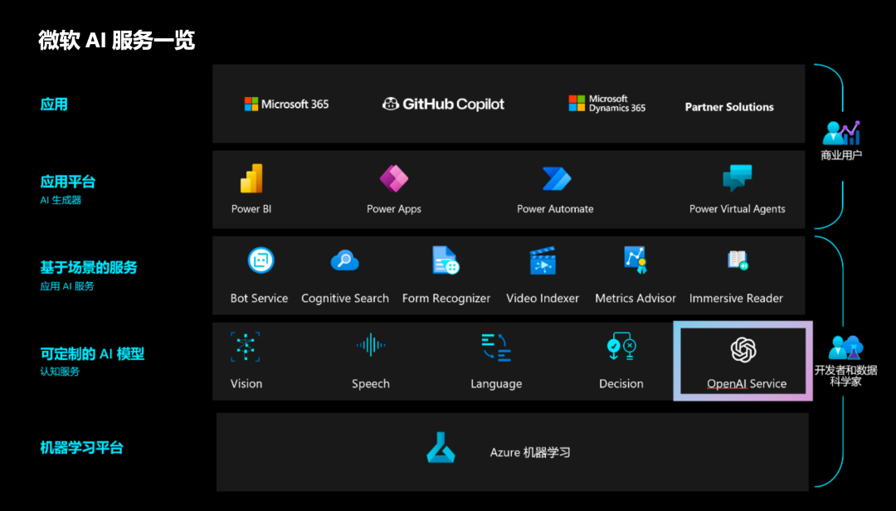This screenshot has height=511, width=896.
Task: Click the Bot Service icon
Action: click(261, 260)
